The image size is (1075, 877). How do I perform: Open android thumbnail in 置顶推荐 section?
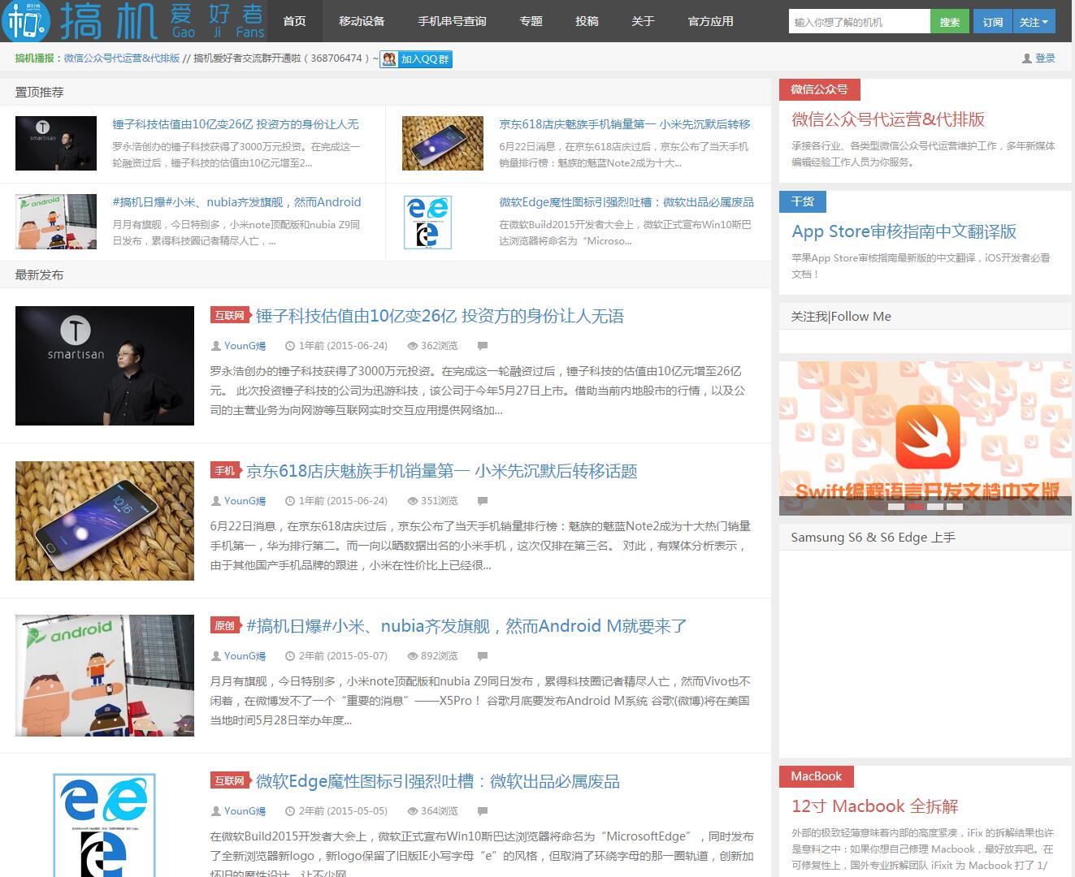click(56, 222)
